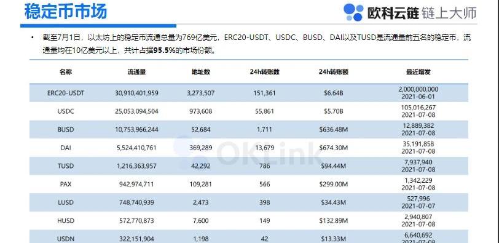
Task: Select the 24h转账数 column header
Action: pyautogui.click(x=264, y=72)
